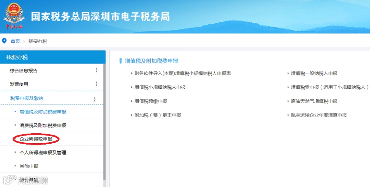Open 增值税零申报（适用于小规模纳税人） link
370x187 pixels.
click(x=330, y=88)
